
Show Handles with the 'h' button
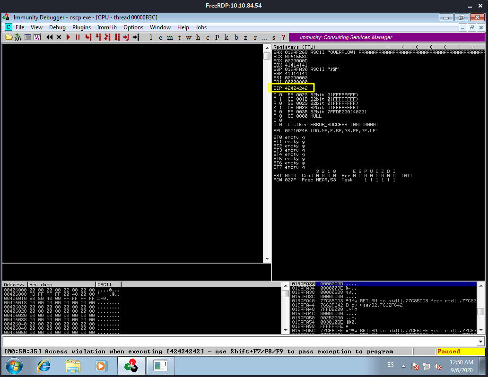198,37
